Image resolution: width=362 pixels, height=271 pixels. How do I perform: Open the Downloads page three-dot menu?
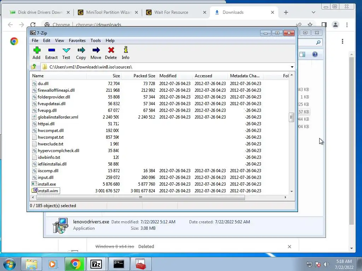point(342,41)
